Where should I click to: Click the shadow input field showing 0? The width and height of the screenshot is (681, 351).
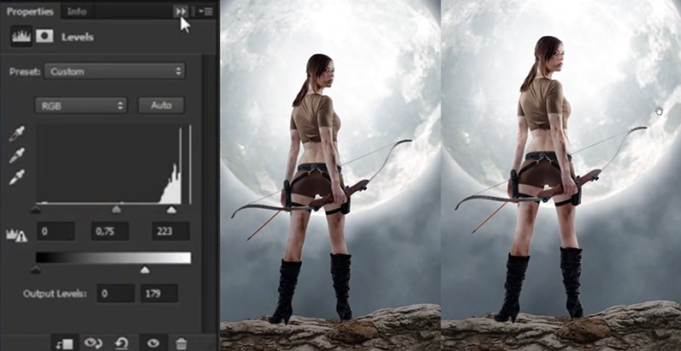(x=56, y=231)
